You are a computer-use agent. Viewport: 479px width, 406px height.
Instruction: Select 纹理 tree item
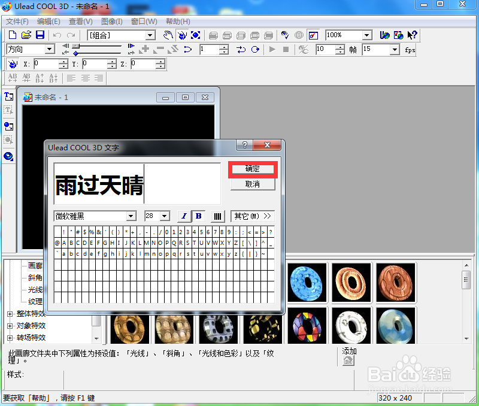tap(35, 302)
